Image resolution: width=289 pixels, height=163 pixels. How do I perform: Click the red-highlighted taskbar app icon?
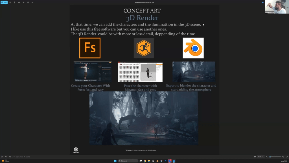[170, 161]
